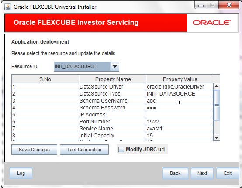Screen dimensions: 242x188
Task: Click the serial number cell of the DataSource Driver row
Action: (x=45, y=87)
